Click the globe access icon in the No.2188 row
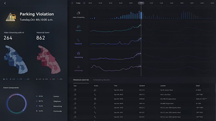The image size is (216, 121). (95, 99)
